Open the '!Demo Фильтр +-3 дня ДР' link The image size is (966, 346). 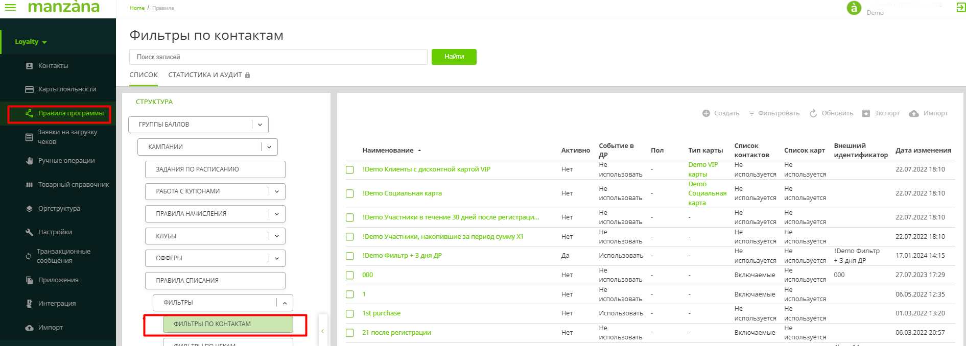(402, 256)
